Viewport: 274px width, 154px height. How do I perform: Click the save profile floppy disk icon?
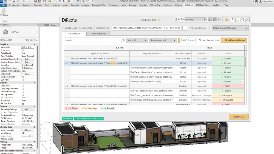coord(214,19)
